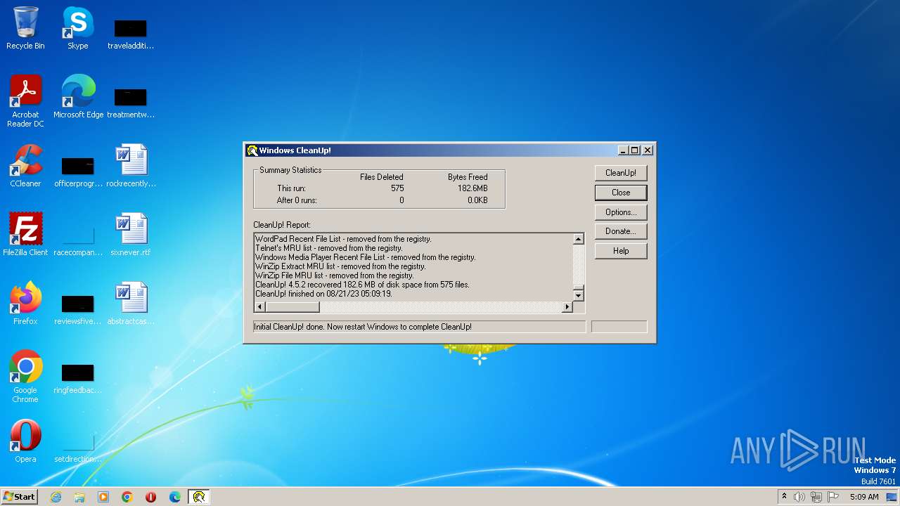Screen dimensions: 900x506
Task: Open the Action Center flag icon
Action: 833,497
